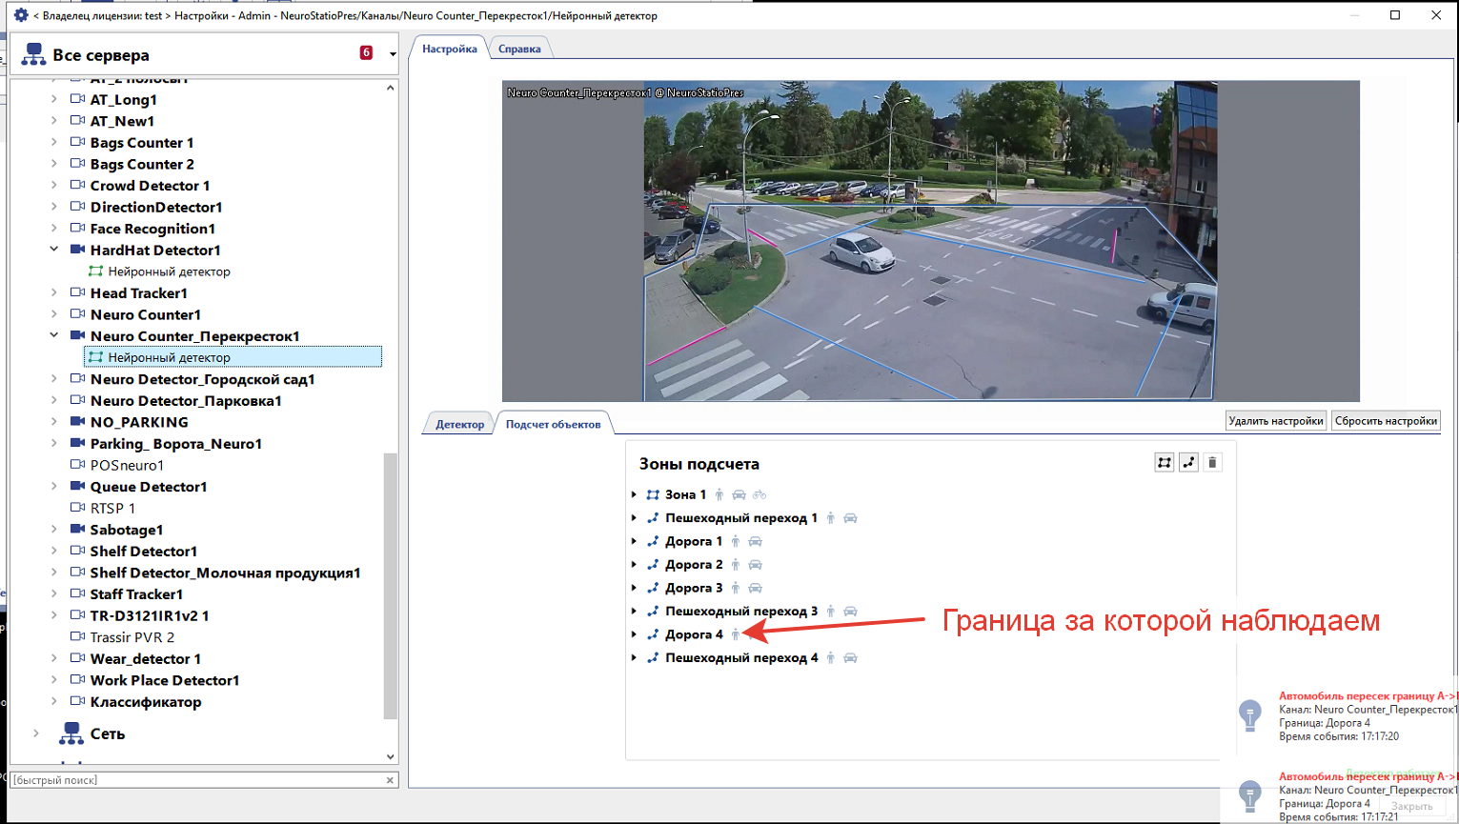Select the Shelf Detector_Молочная продукция1 channel
This screenshot has width=1459, height=824.
click(225, 573)
